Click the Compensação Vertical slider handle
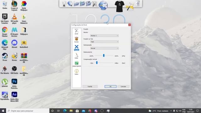The image size is (201, 113). pos(97,63)
